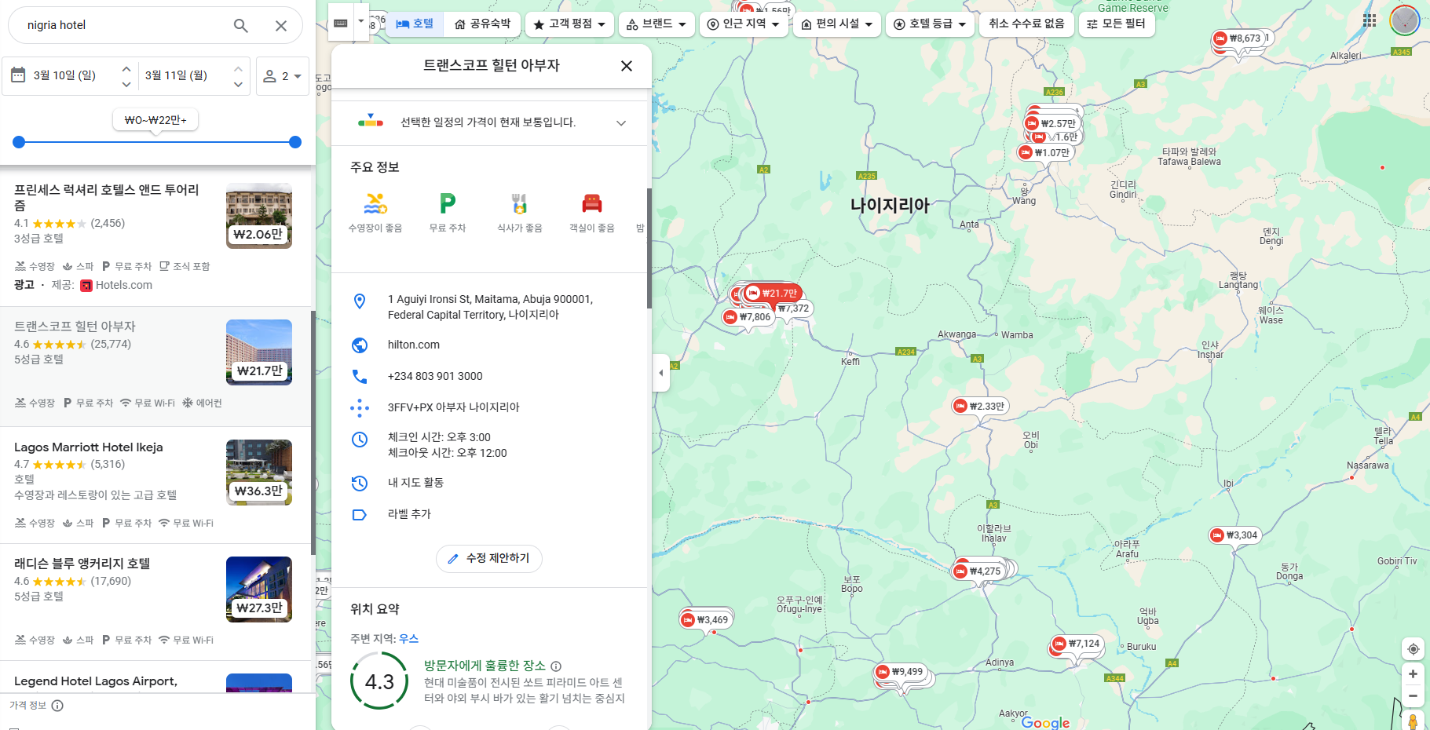Click the ₩21.7만 hotel marker on map
This screenshot has height=730, width=1430.
click(x=773, y=294)
